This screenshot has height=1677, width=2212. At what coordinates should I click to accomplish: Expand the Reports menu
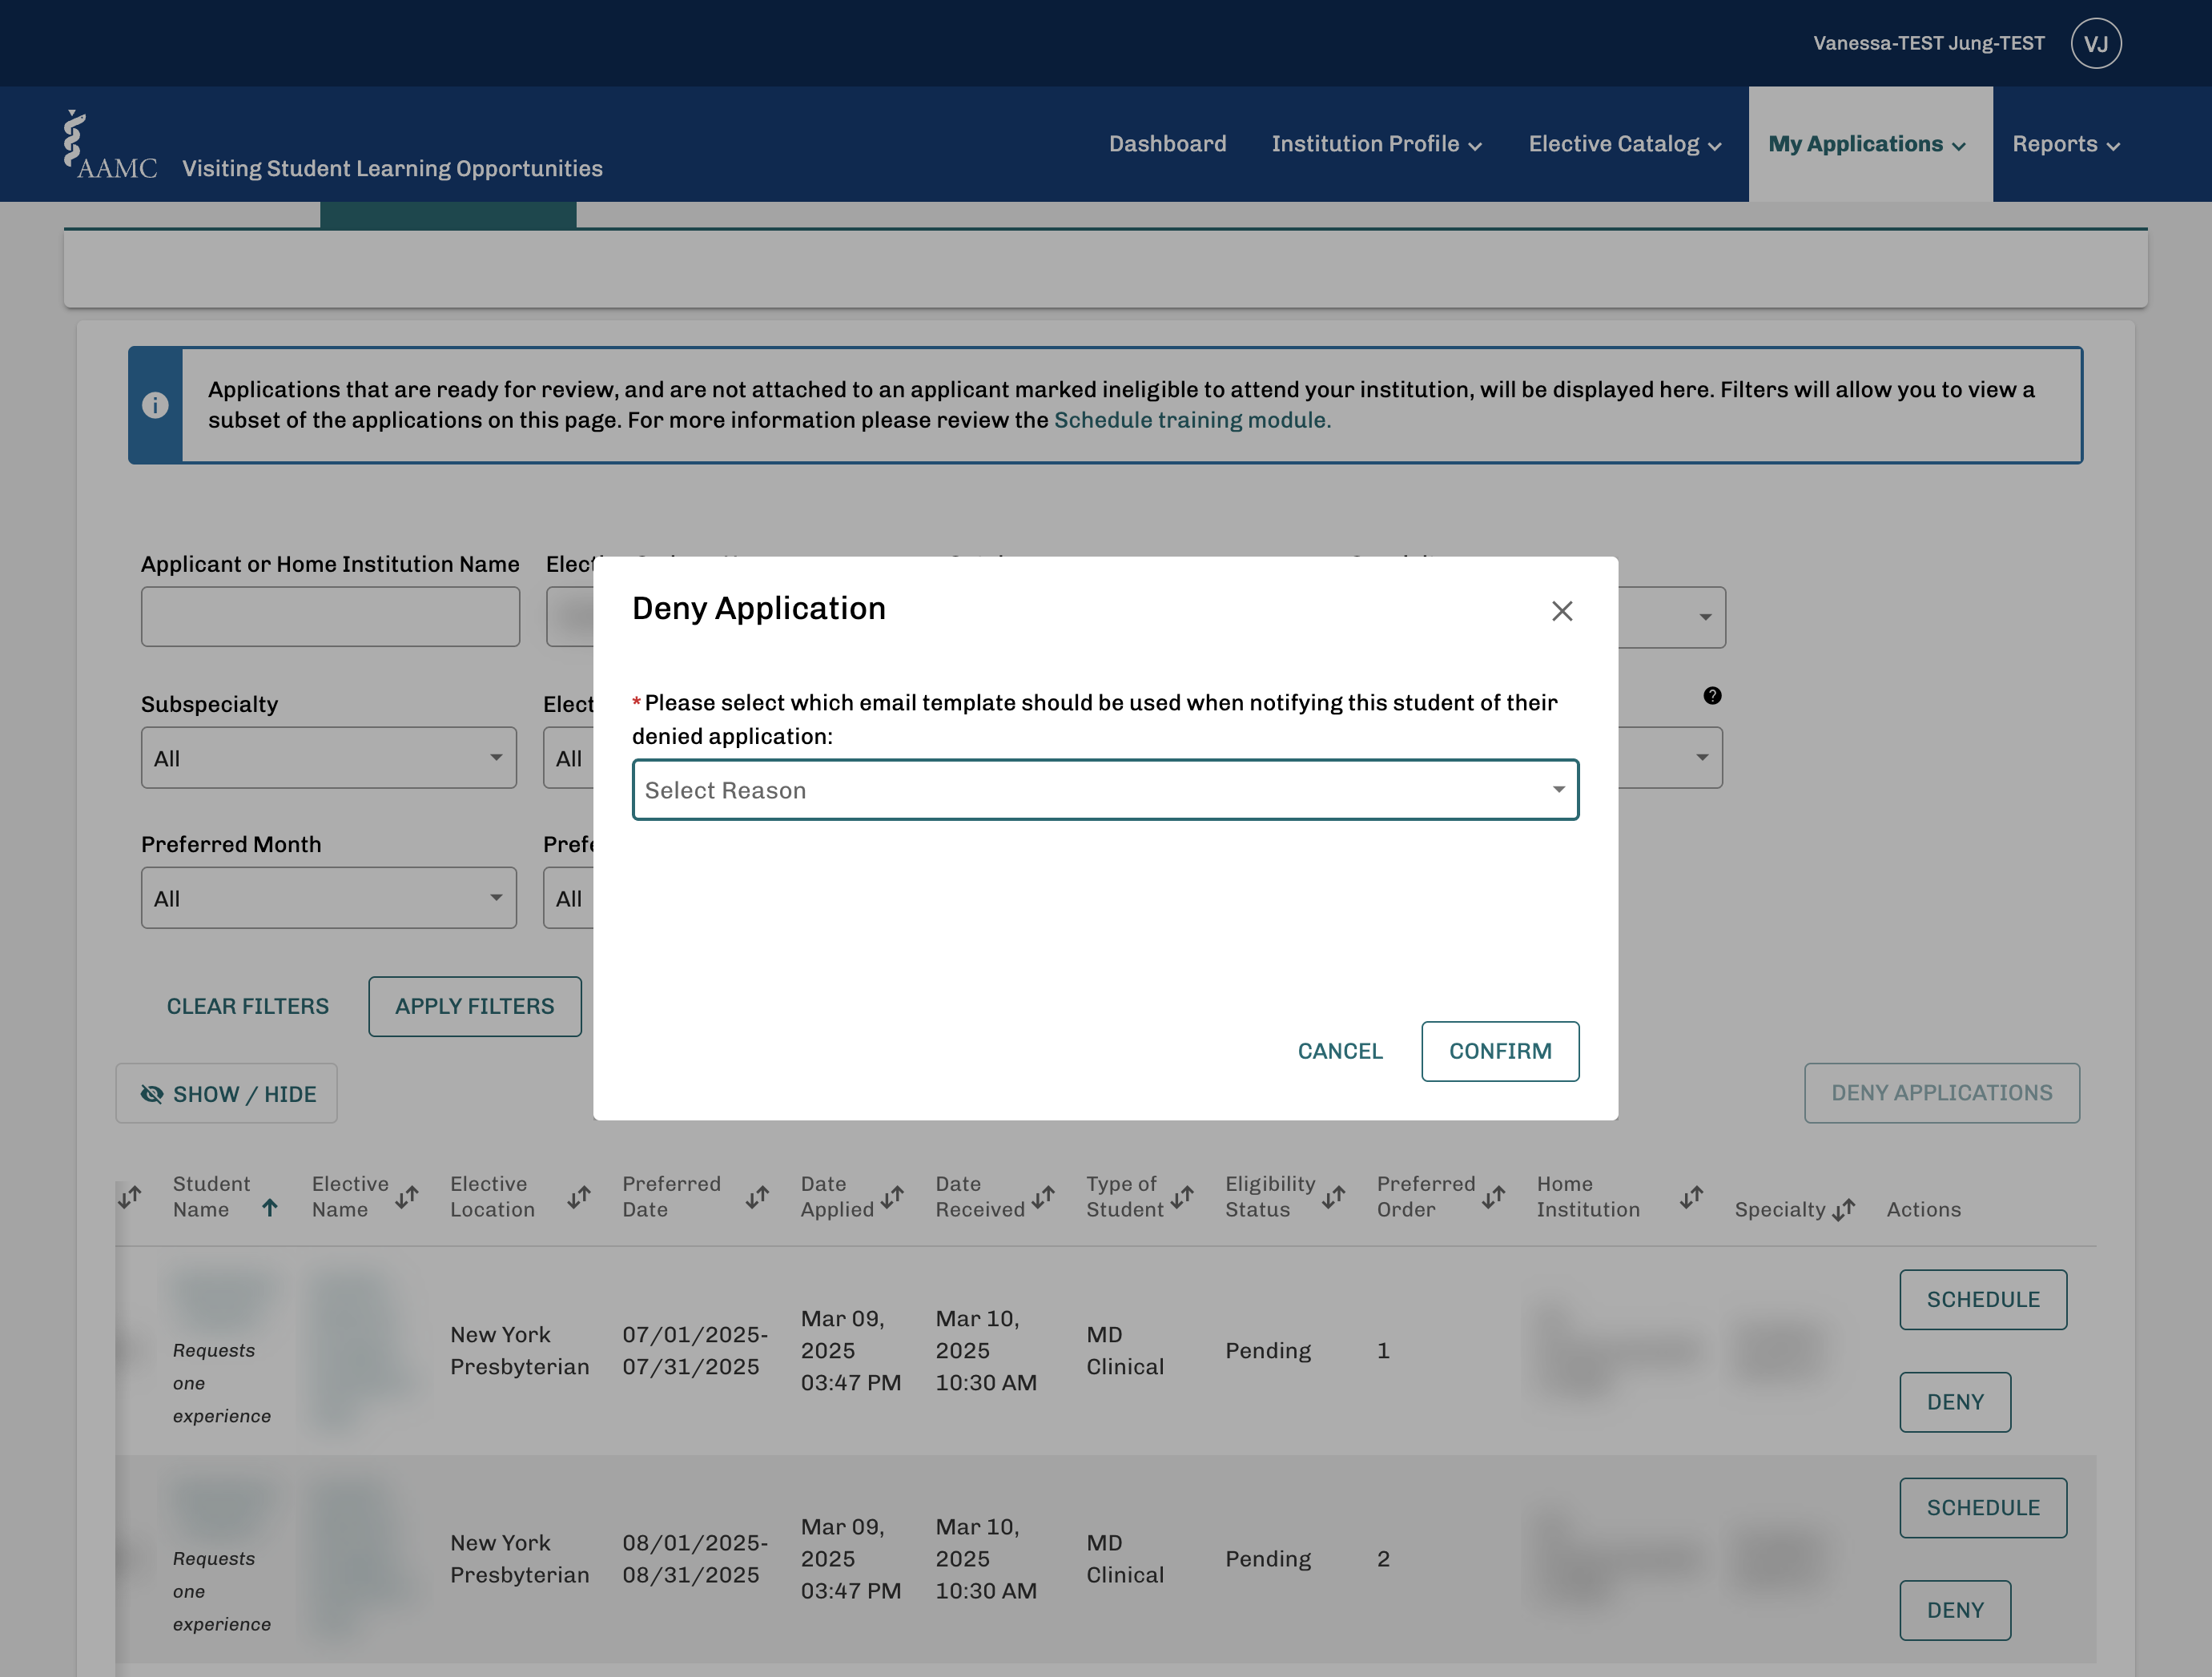pos(2066,144)
